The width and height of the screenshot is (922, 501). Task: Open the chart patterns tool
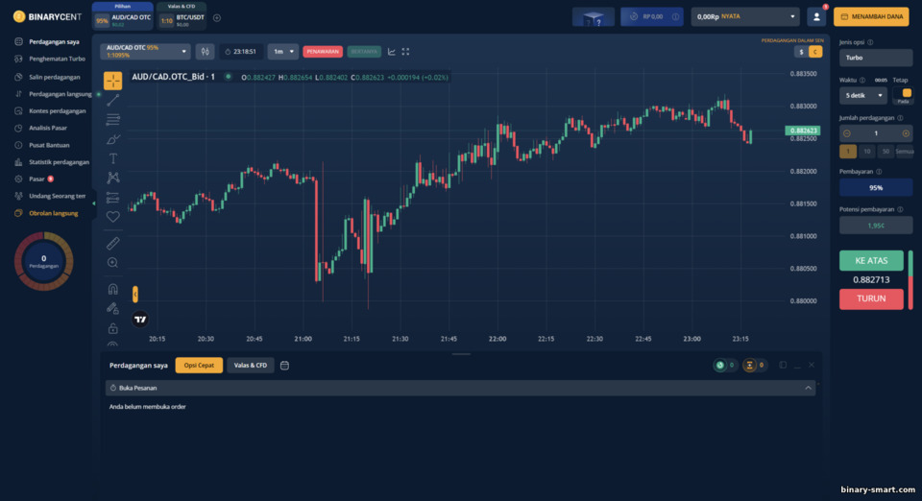tap(113, 178)
